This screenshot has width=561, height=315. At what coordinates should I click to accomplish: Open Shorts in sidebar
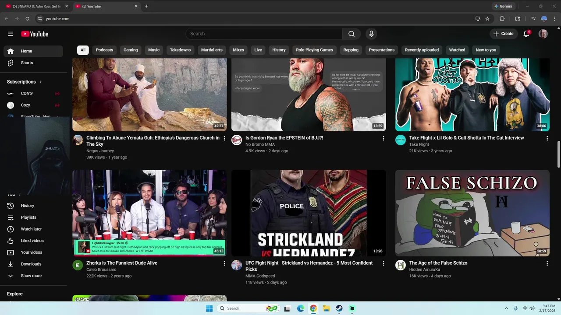tap(33, 63)
